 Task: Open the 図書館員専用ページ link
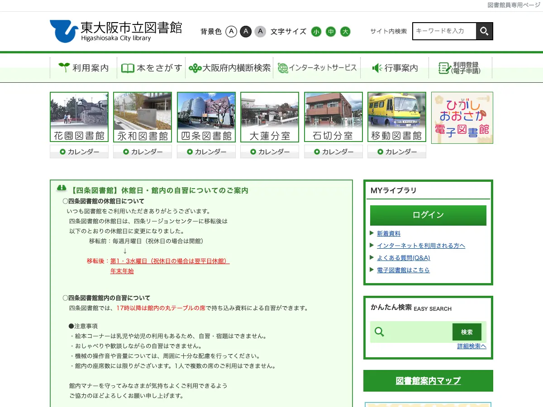(514, 5)
